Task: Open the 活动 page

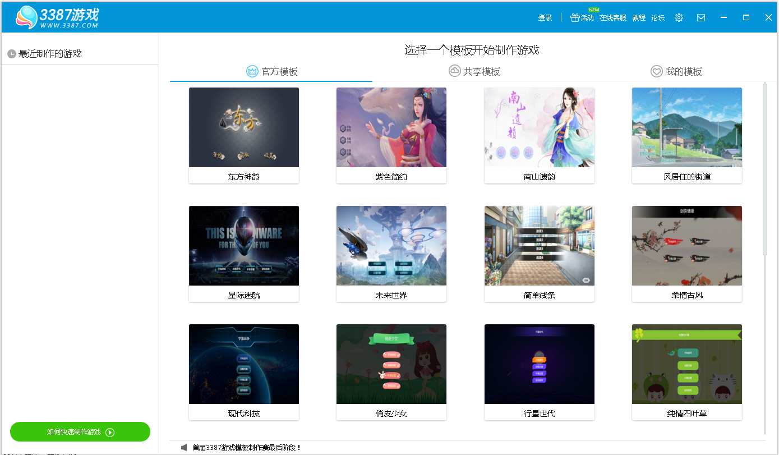Action: click(587, 17)
